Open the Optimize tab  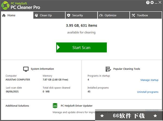(114, 15)
